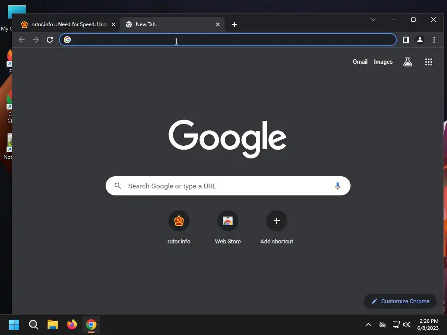This screenshot has width=447, height=335.
Task: Click the Google logo
Action: 227,139
